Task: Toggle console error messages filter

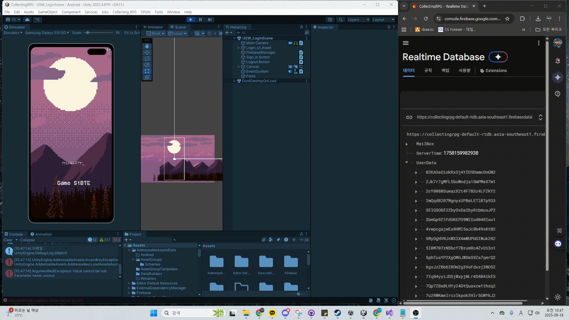Action: [117, 240]
